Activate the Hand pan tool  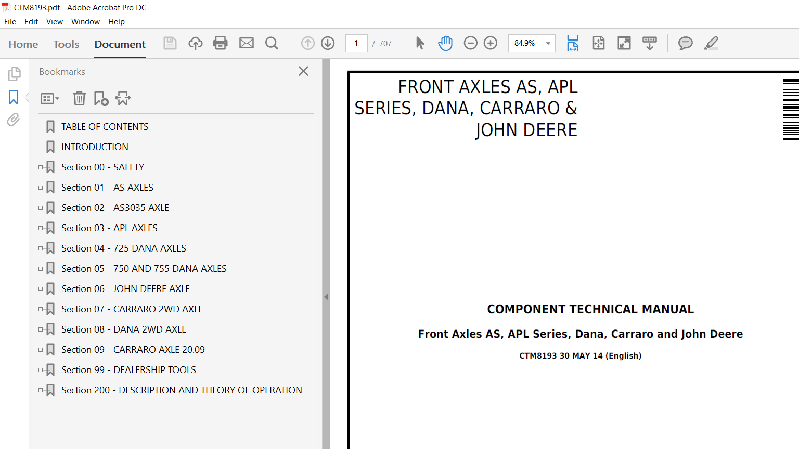445,43
